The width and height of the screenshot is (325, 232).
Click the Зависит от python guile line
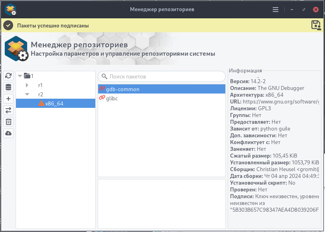(260, 129)
